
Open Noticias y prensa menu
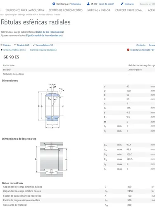tap(99, 10)
